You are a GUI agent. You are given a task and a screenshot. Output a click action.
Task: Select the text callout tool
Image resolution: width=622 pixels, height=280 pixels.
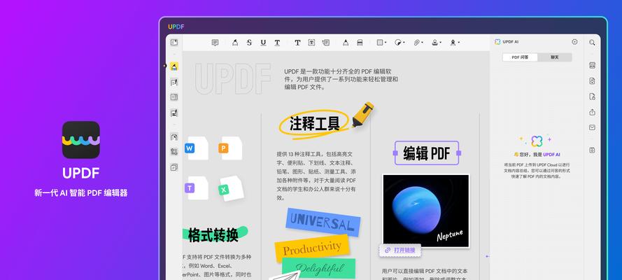point(325,43)
